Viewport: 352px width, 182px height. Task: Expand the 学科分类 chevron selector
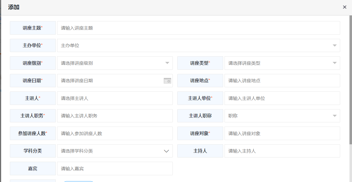point(166,151)
